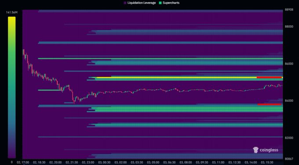Screen dimensions: 299x165
Task: Click the 141.56M scale maximum label
Action: coord(11,13)
